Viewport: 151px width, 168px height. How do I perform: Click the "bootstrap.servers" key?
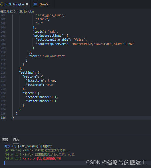point(52,44)
